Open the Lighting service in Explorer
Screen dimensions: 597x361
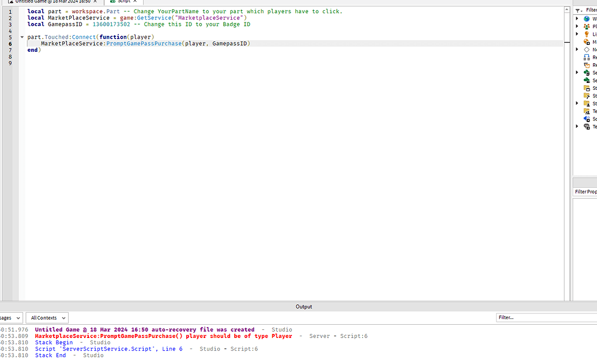tap(586, 33)
